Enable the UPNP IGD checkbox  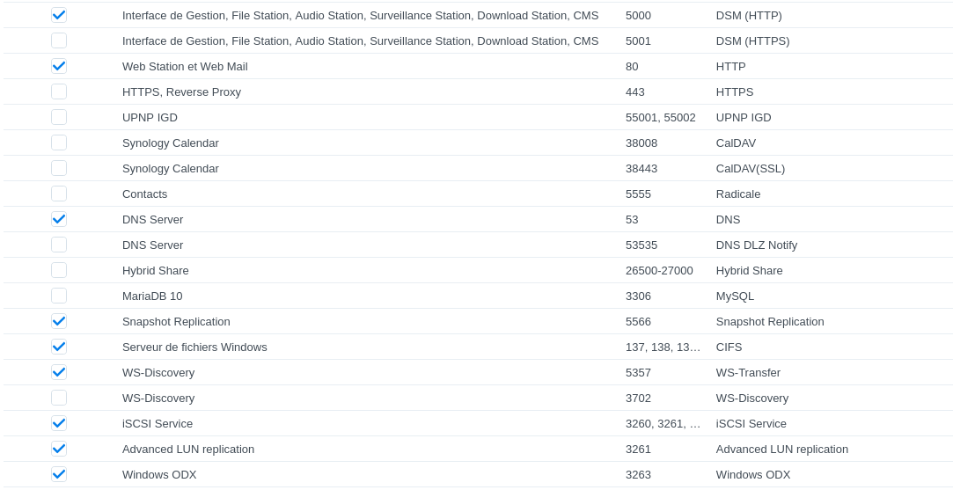[x=59, y=117]
